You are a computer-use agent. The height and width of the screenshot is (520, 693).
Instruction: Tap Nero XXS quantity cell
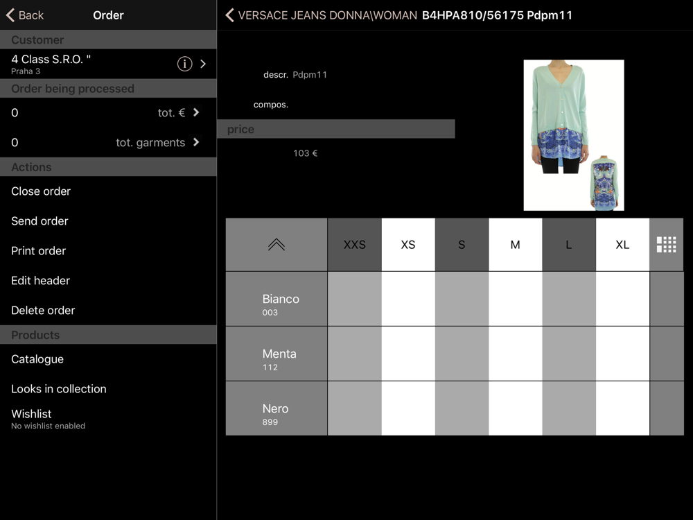coord(354,408)
